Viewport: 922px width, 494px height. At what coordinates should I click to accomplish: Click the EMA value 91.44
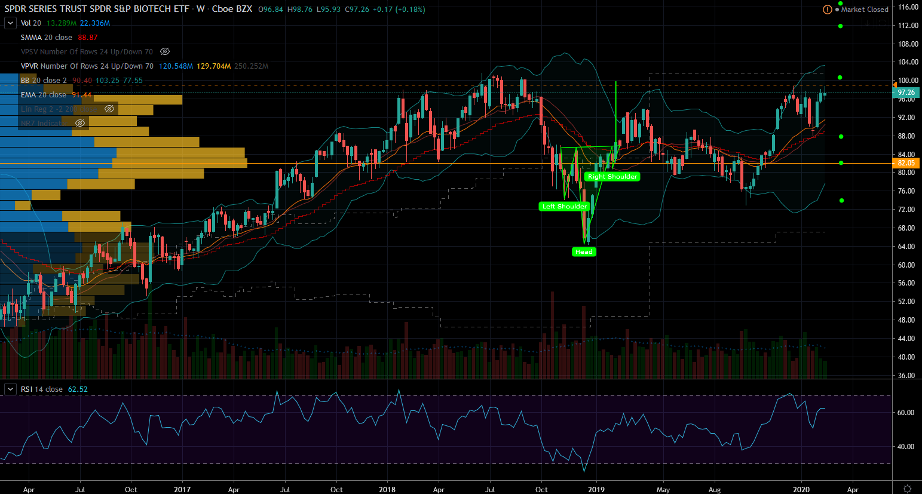[82, 95]
